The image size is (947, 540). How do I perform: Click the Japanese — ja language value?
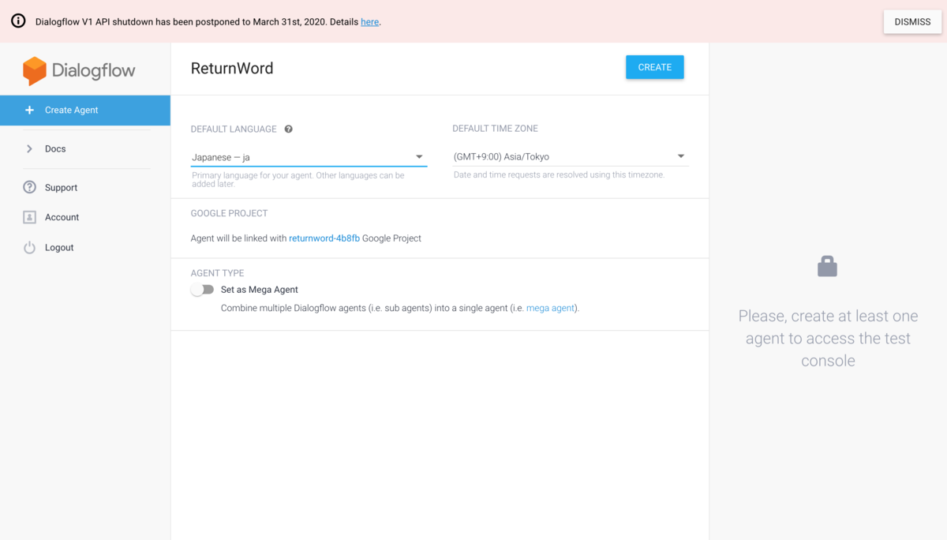coord(221,157)
